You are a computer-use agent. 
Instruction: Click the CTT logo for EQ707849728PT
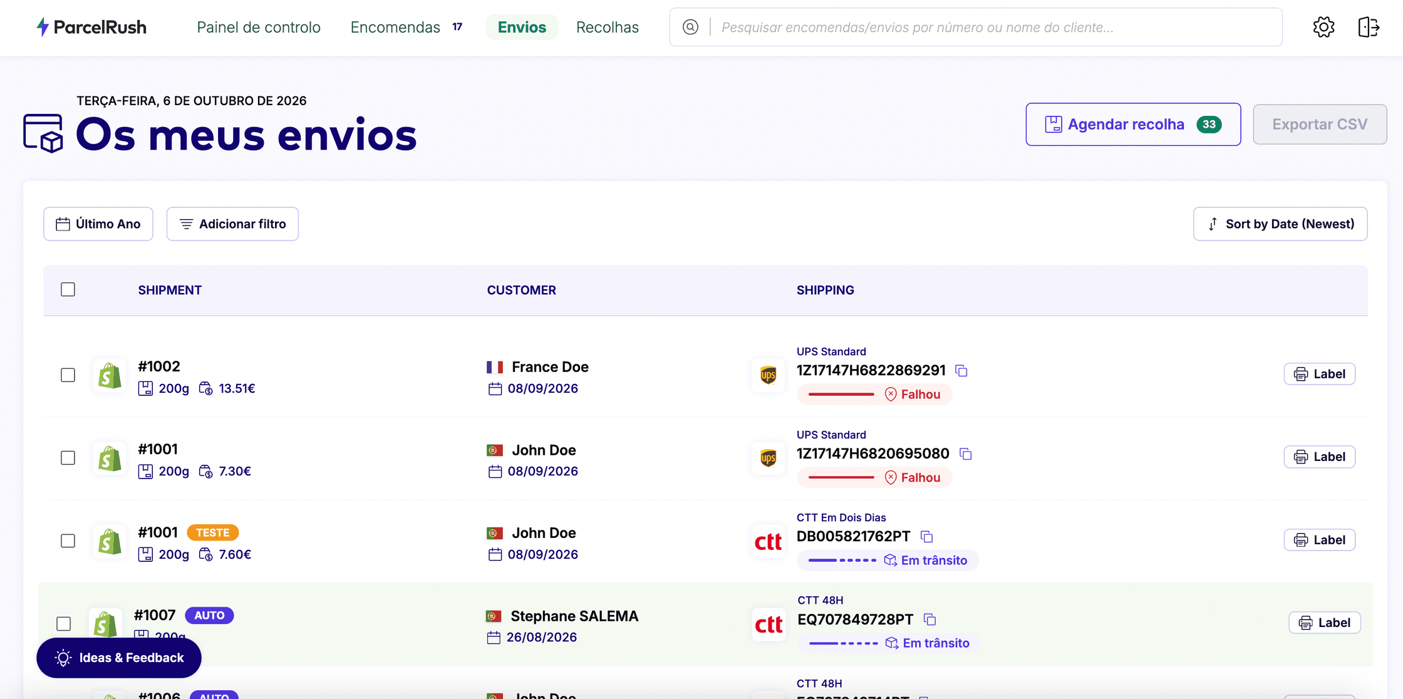click(x=769, y=624)
